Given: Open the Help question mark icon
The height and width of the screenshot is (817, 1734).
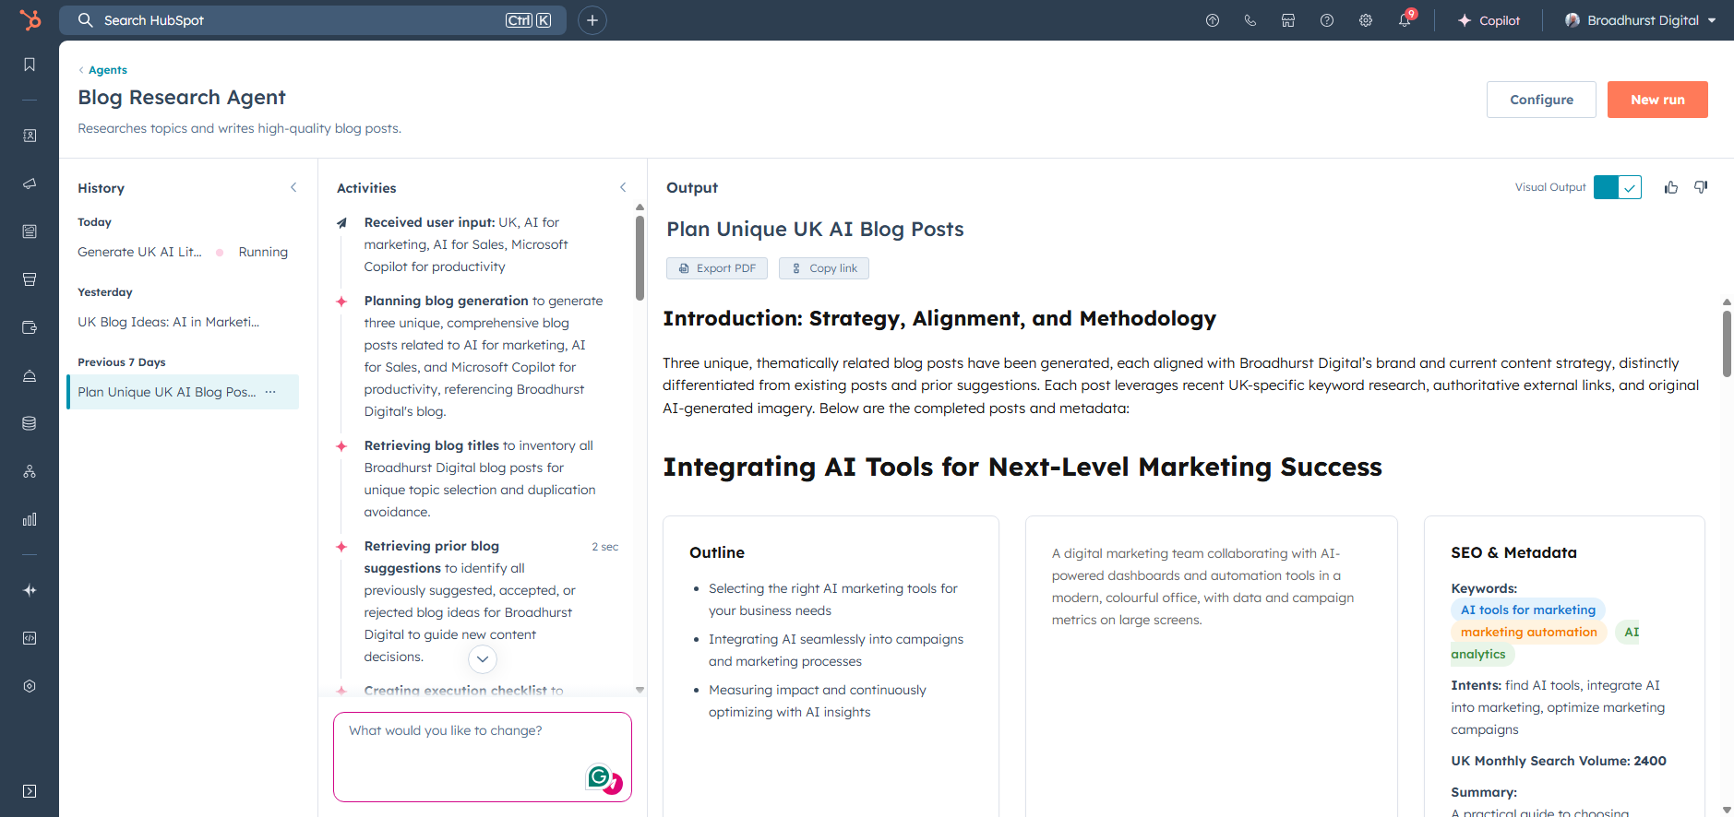Looking at the screenshot, I should tap(1327, 20).
